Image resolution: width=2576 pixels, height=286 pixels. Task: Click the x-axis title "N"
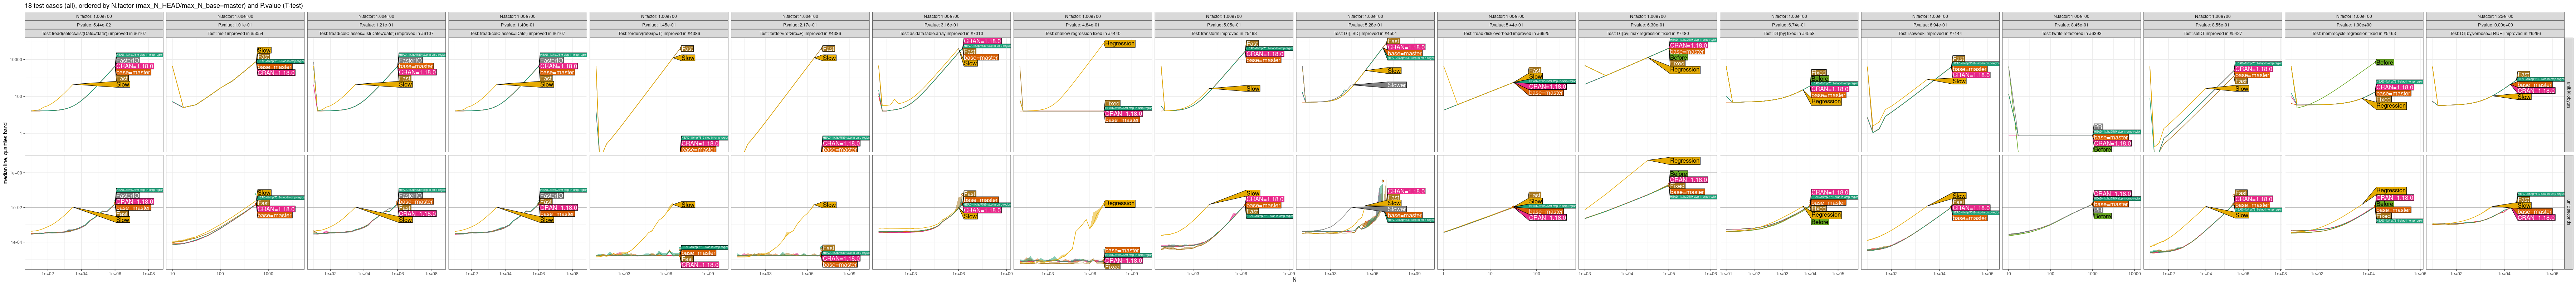(1294, 280)
